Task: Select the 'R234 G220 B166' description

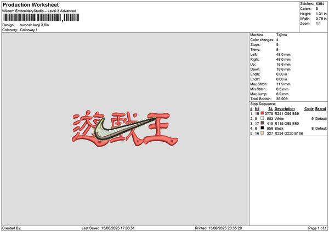Action: 288,134
